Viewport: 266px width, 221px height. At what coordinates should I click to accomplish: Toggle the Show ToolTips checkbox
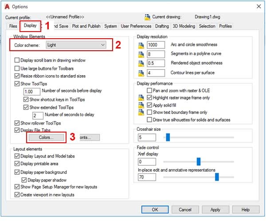[x=17, y=84]
